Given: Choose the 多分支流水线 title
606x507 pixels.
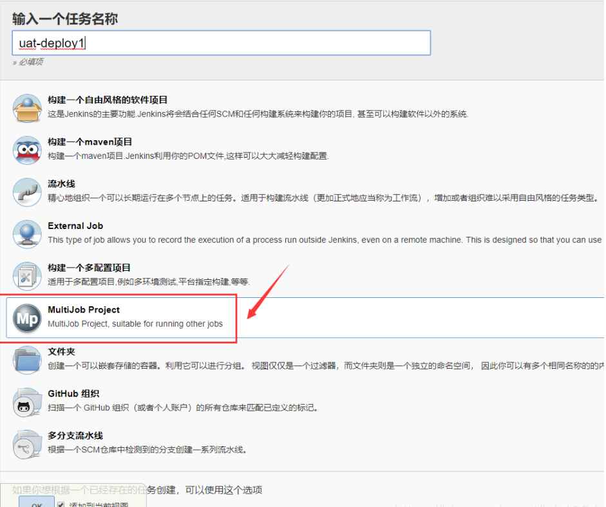Looking at the screenshot, I should pos(75,436).
